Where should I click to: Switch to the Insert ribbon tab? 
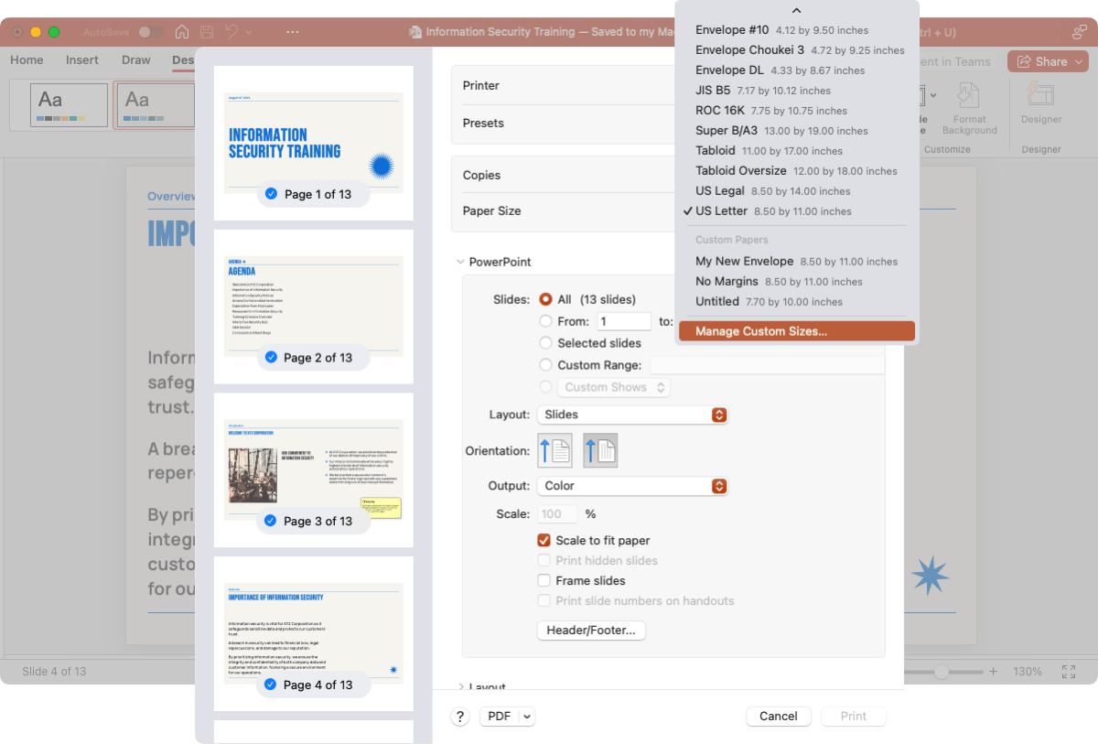[x=82, y=60]
